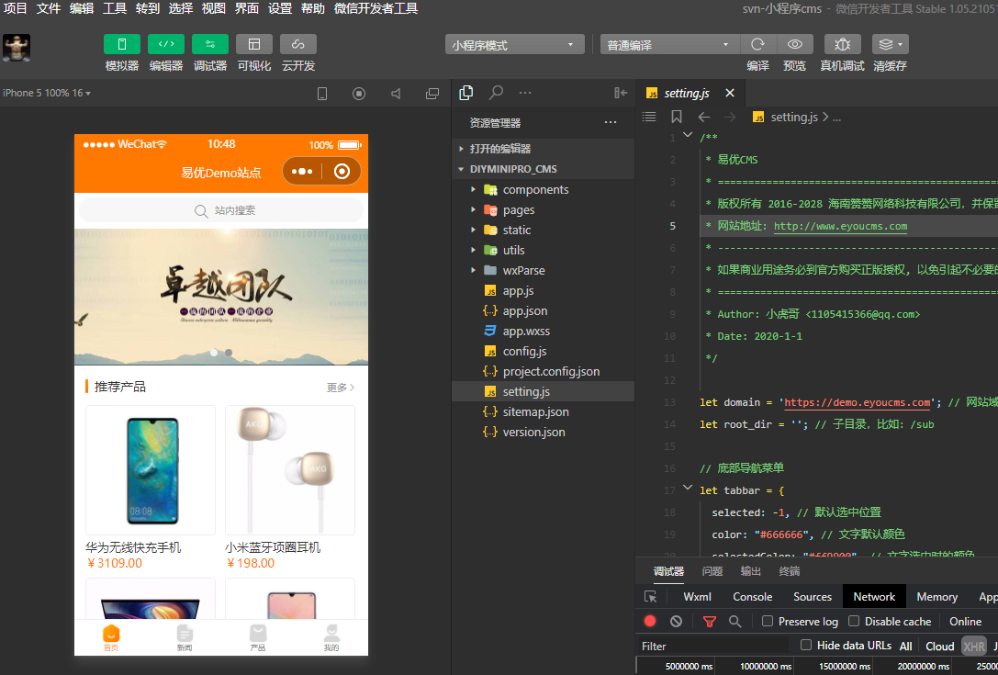
Task: Click the 站内搜索 search field in simulator
Action: click(221, 210)
